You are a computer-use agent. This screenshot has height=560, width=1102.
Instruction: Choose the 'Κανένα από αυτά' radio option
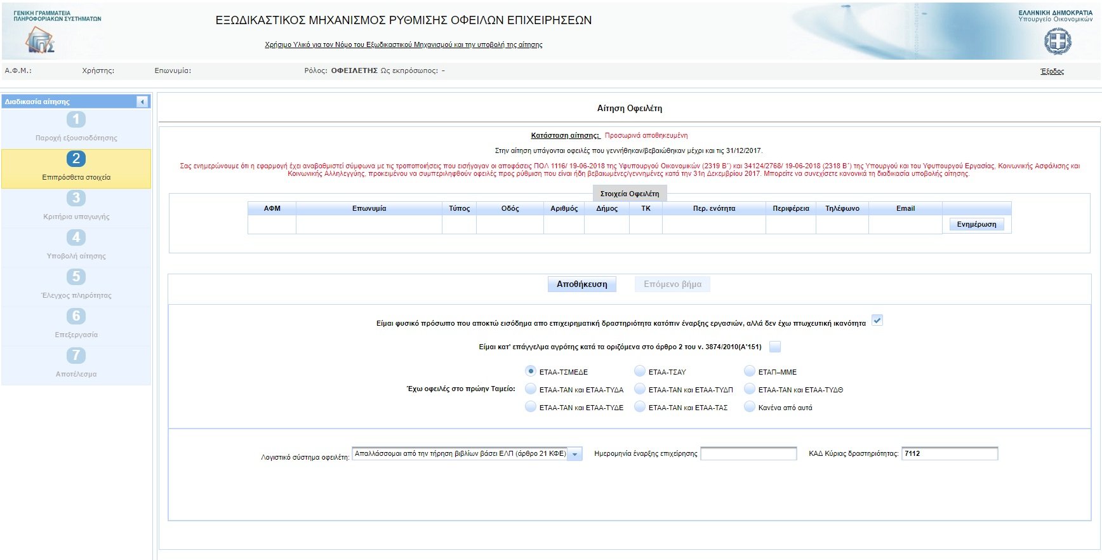[x=750, y=407]
